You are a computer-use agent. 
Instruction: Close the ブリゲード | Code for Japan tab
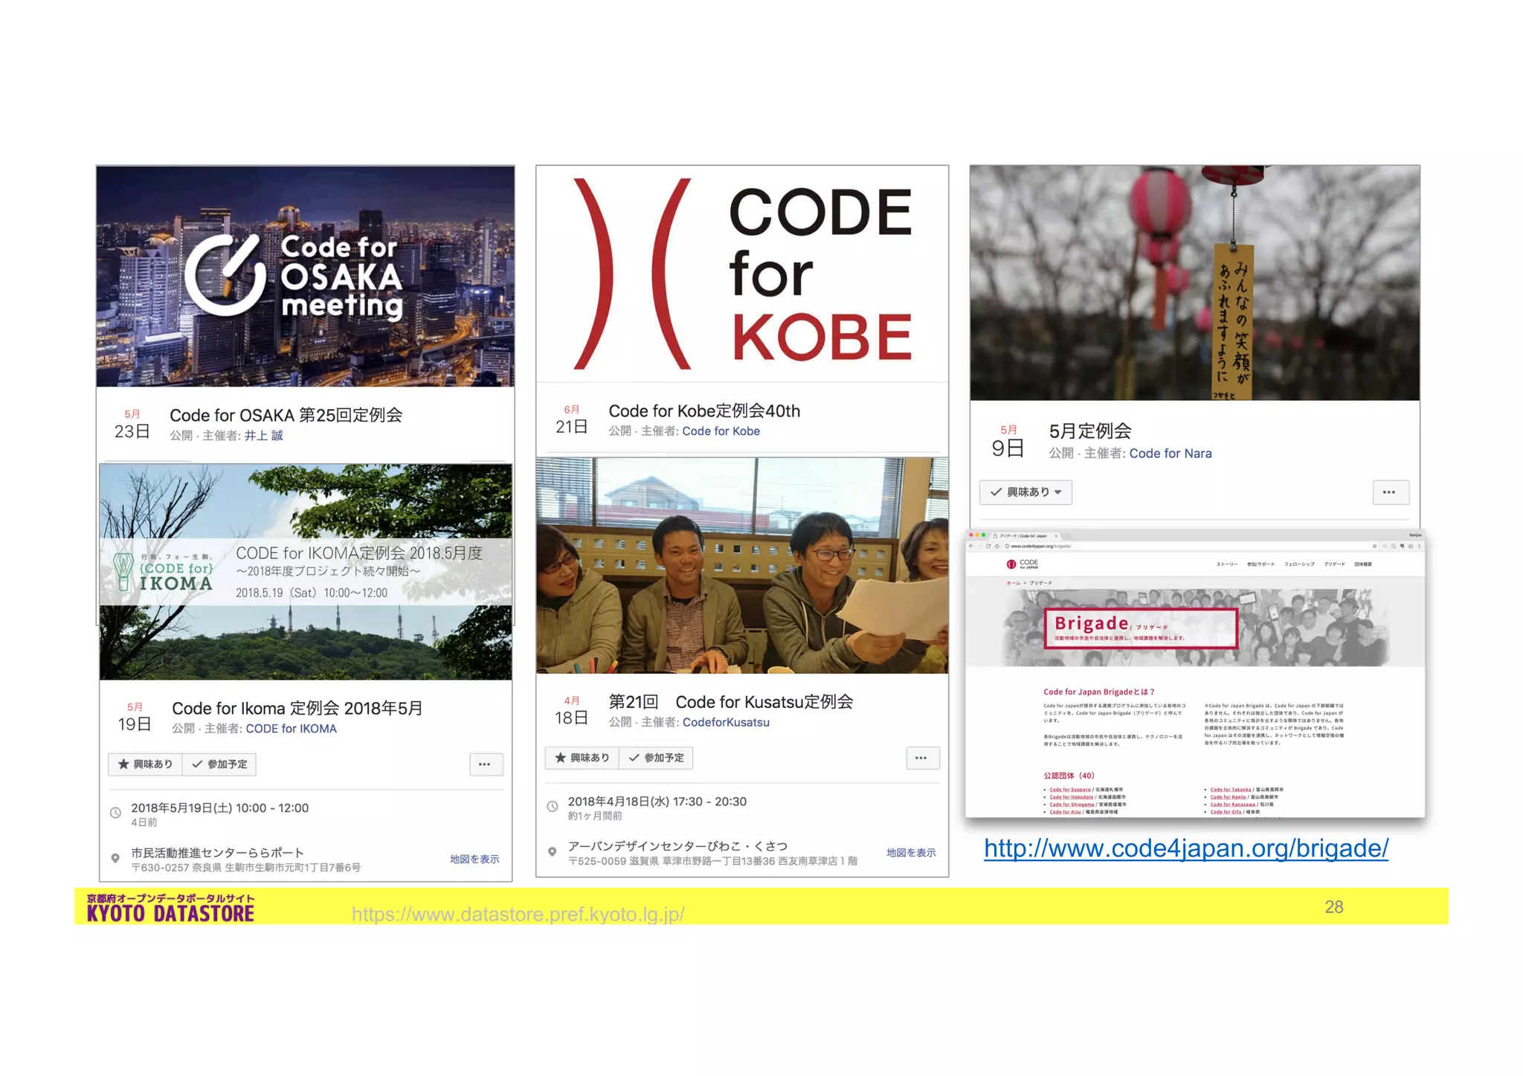(x=1056, y=535)
